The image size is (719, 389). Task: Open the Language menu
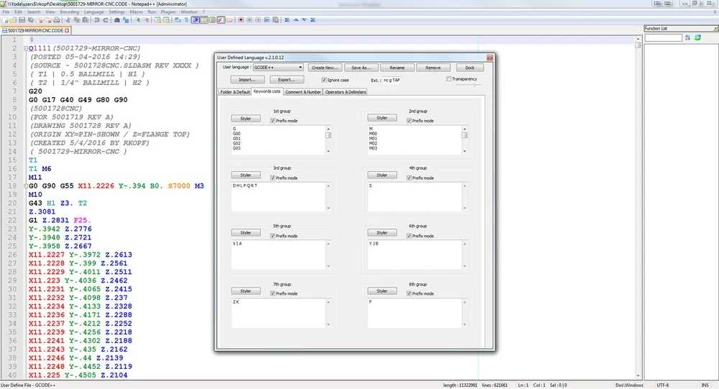coord(93,12)
